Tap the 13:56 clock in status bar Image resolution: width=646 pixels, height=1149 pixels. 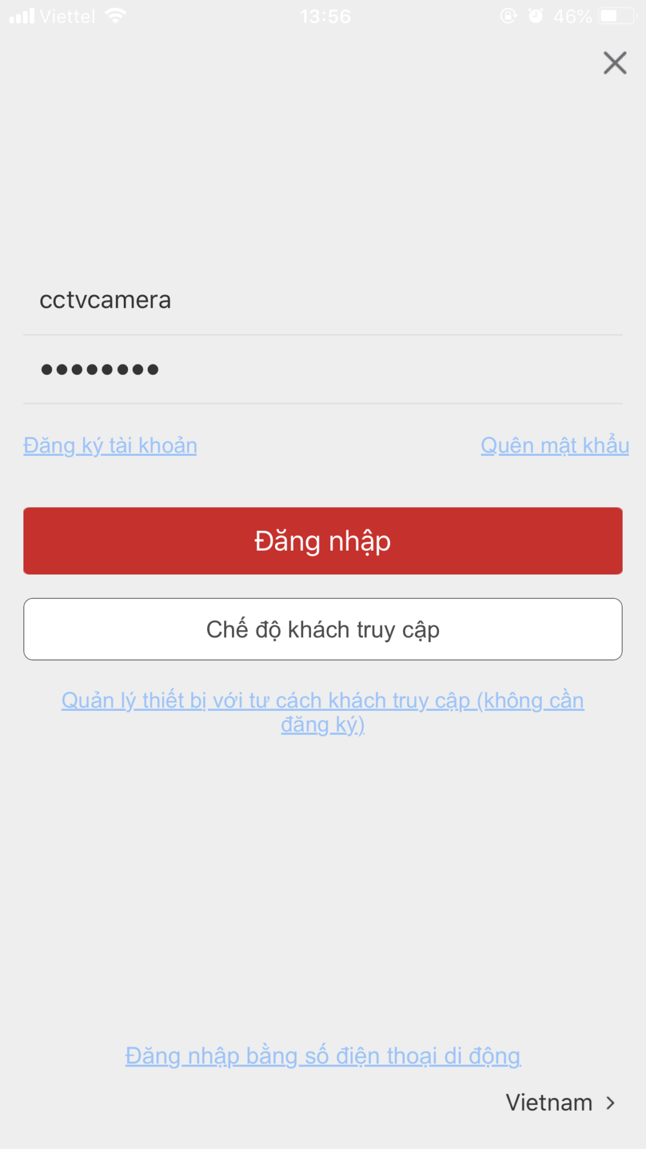coord(325,16)
